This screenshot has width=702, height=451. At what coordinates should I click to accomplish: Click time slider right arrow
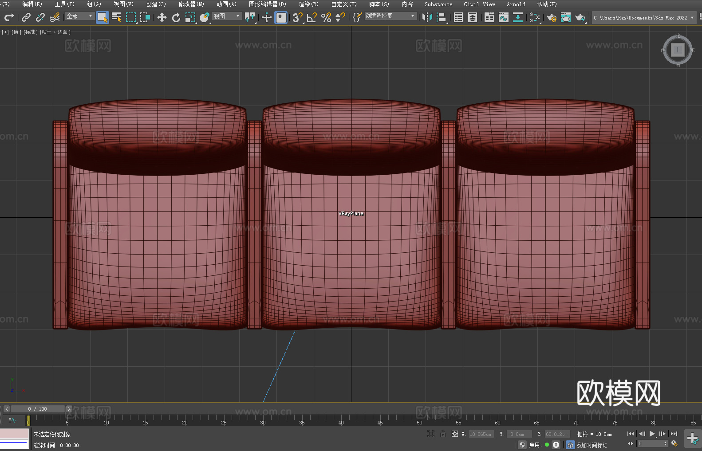click(x=69, y=409)
